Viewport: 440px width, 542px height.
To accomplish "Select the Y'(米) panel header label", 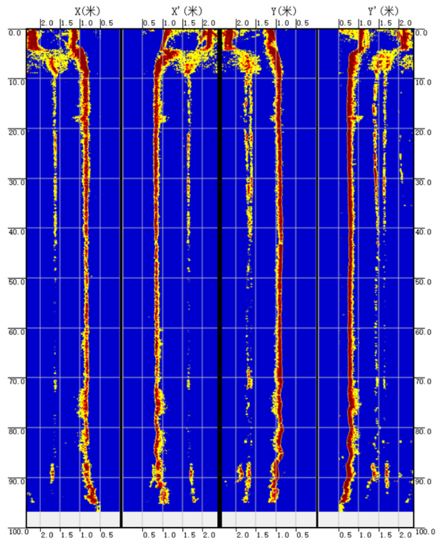I will coord(383,11).
